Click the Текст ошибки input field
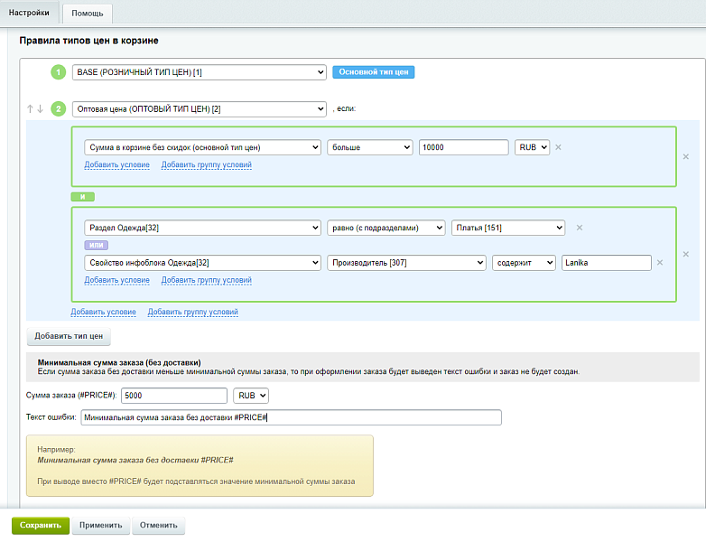 click(x=291, y=417)
